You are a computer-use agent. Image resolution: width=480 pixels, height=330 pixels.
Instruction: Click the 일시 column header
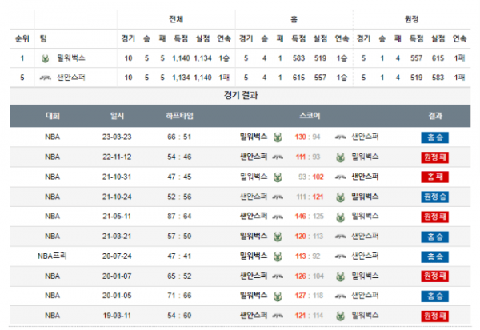(x=117, y=116)
